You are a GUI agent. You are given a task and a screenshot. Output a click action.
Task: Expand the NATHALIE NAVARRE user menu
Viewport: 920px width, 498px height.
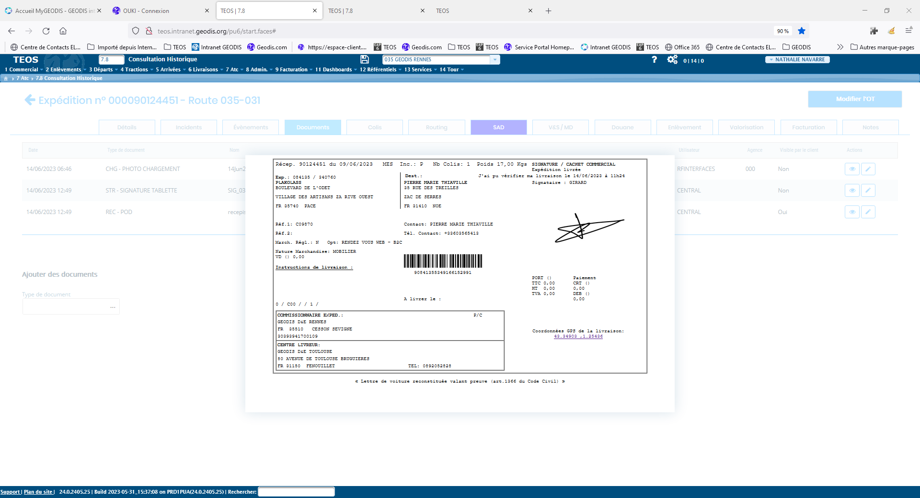tap(797, 59)
